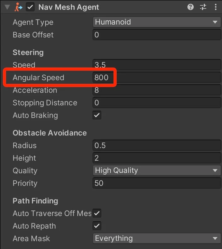The image size is (222, 249).
Task: Select the Stopping Distance value field
Action: [157, 102]
